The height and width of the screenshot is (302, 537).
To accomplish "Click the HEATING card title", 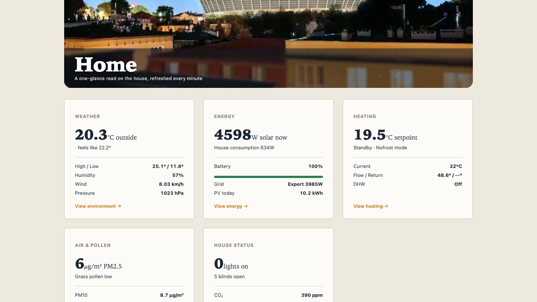I will pos(365,117).
